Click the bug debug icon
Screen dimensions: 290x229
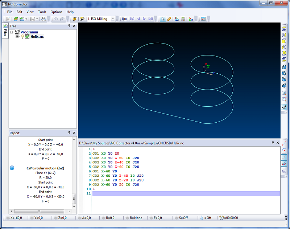coord(75,19)
